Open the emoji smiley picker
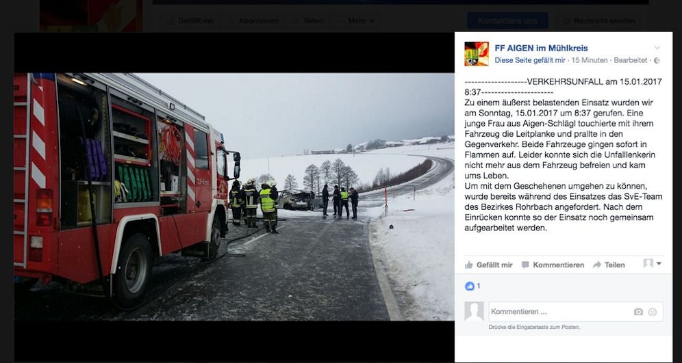The height and width of the screenshot is (363, 682). point(652,312)
